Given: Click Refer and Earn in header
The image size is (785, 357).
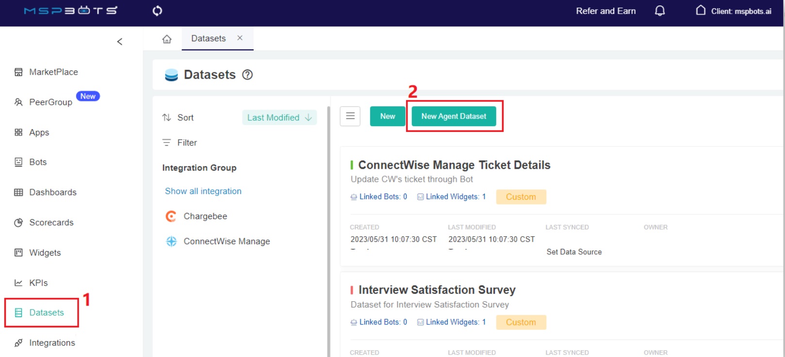Looking at the screenshot, I should [605, 11].
